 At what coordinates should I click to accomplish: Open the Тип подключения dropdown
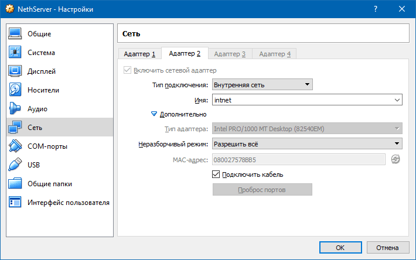[x=262, y=85]
